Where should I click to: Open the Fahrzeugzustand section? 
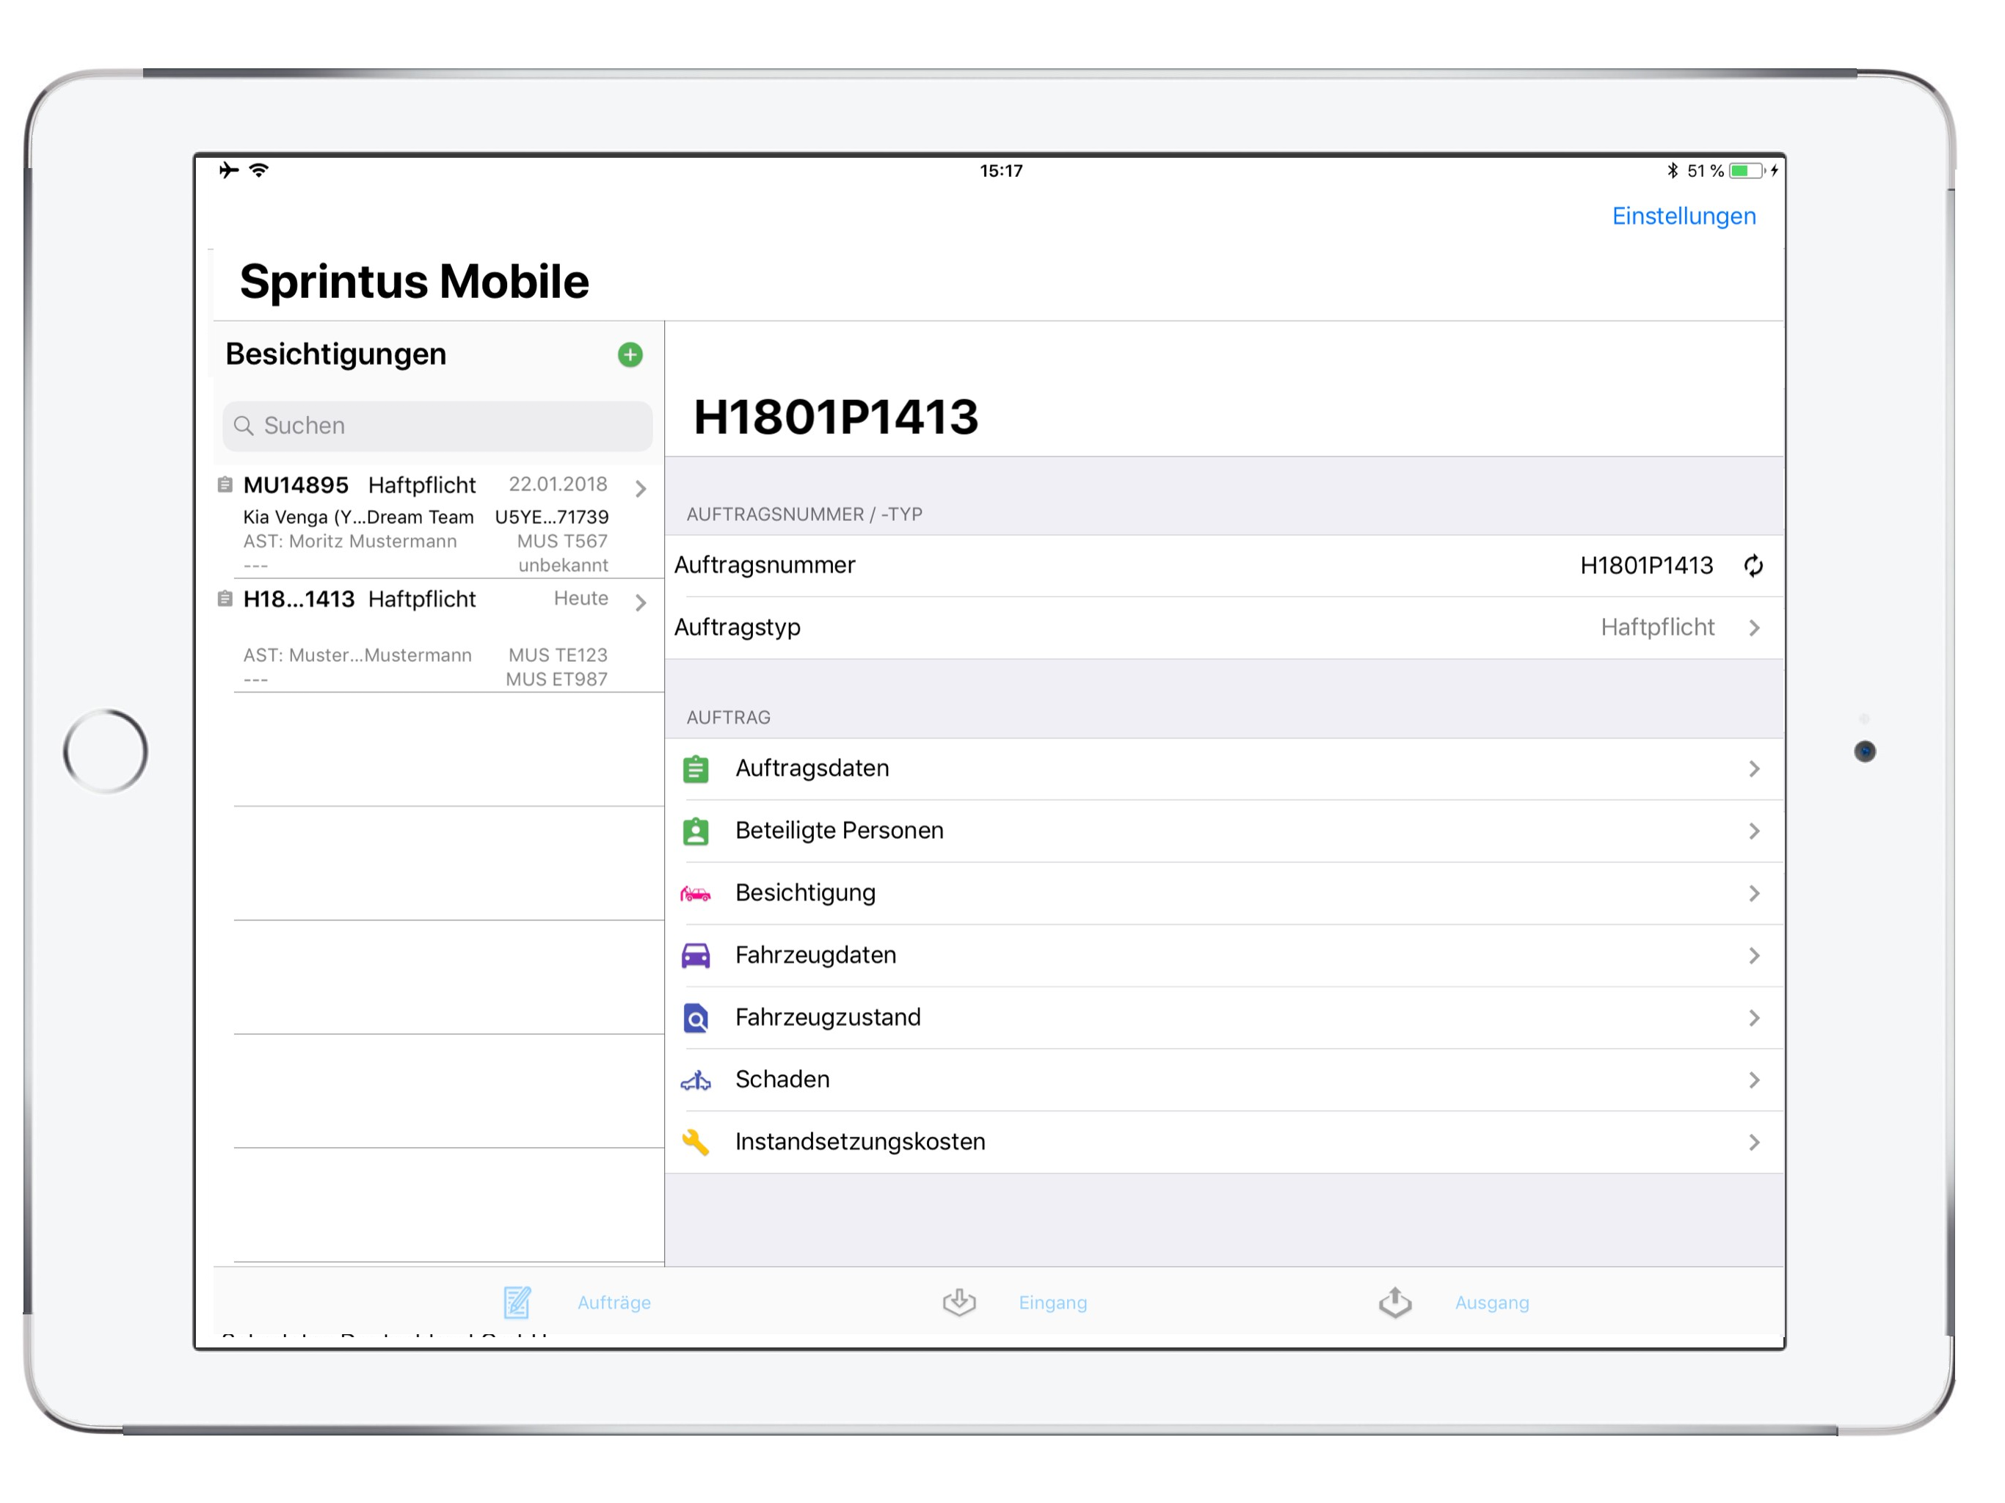tap(1223, 1018)
